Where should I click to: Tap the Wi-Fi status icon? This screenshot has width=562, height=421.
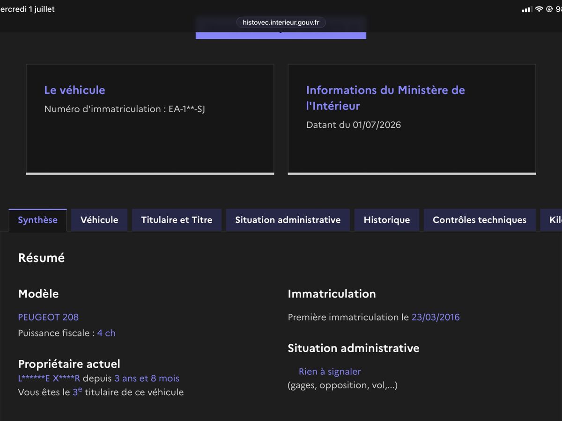tap(539, 9)
